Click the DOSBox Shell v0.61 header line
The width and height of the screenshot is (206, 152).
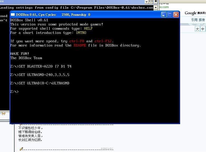click(29, 20)
